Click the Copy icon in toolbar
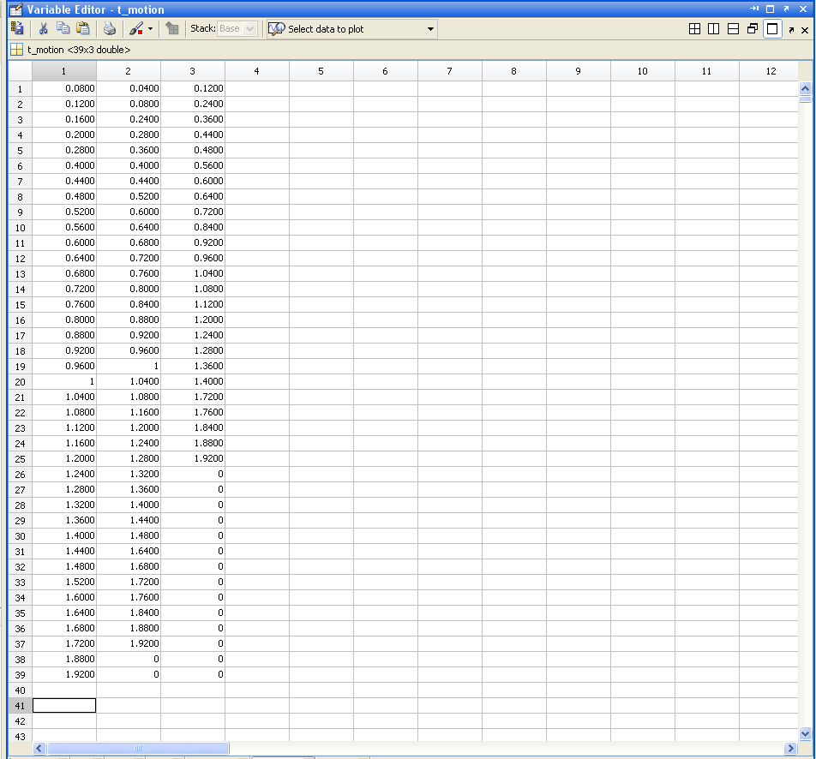The width and height of the screenshot is (816, 759). click(63, 28)
